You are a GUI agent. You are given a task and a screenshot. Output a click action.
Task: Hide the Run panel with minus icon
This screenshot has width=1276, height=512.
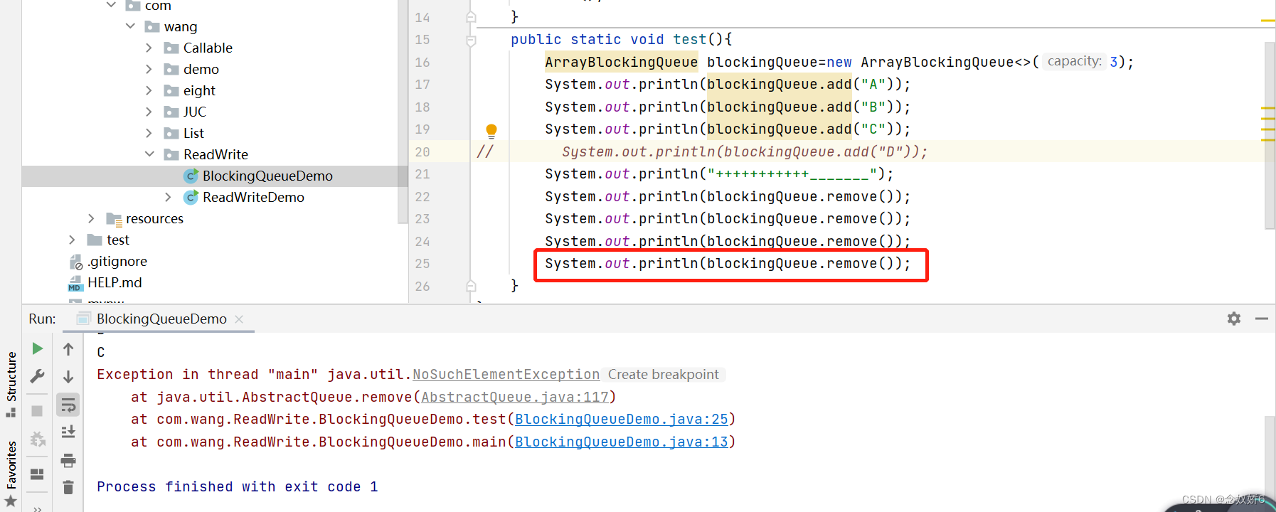[x=1262, y=319]
